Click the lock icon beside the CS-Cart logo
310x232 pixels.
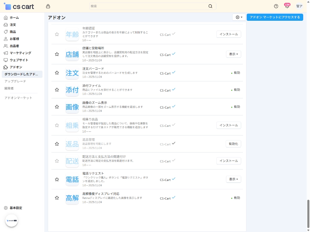[x=48, y=6]
